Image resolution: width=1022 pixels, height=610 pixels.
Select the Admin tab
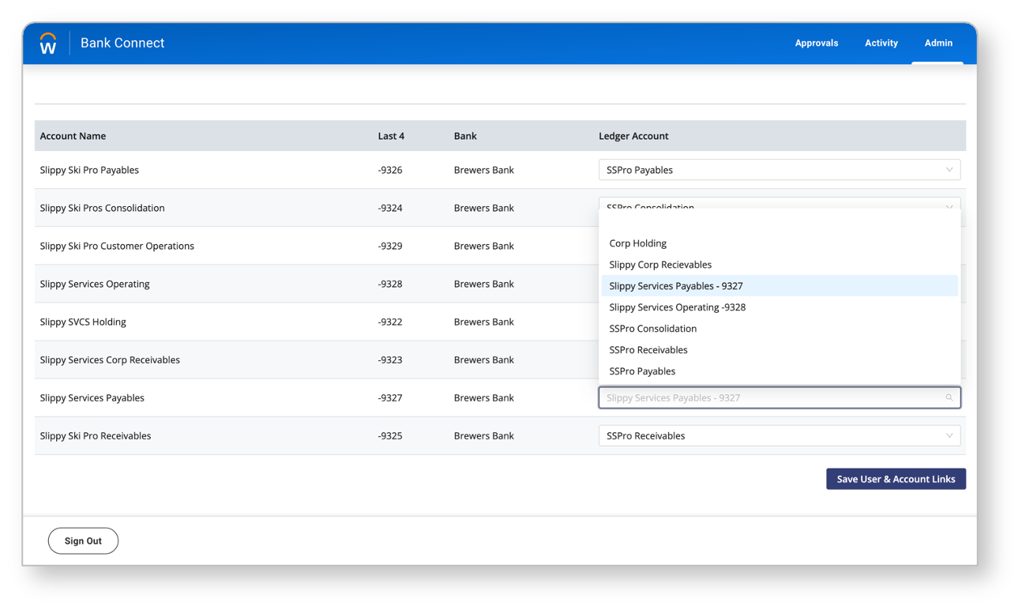click(x=938, y=43)
